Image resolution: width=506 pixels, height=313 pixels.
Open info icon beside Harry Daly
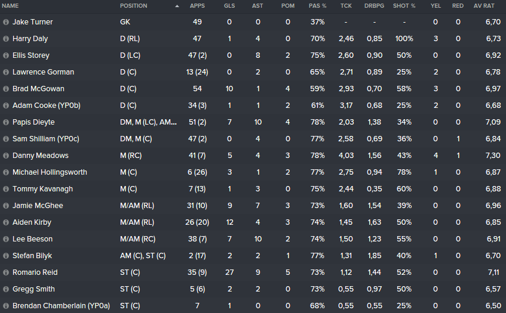(5, 39)
